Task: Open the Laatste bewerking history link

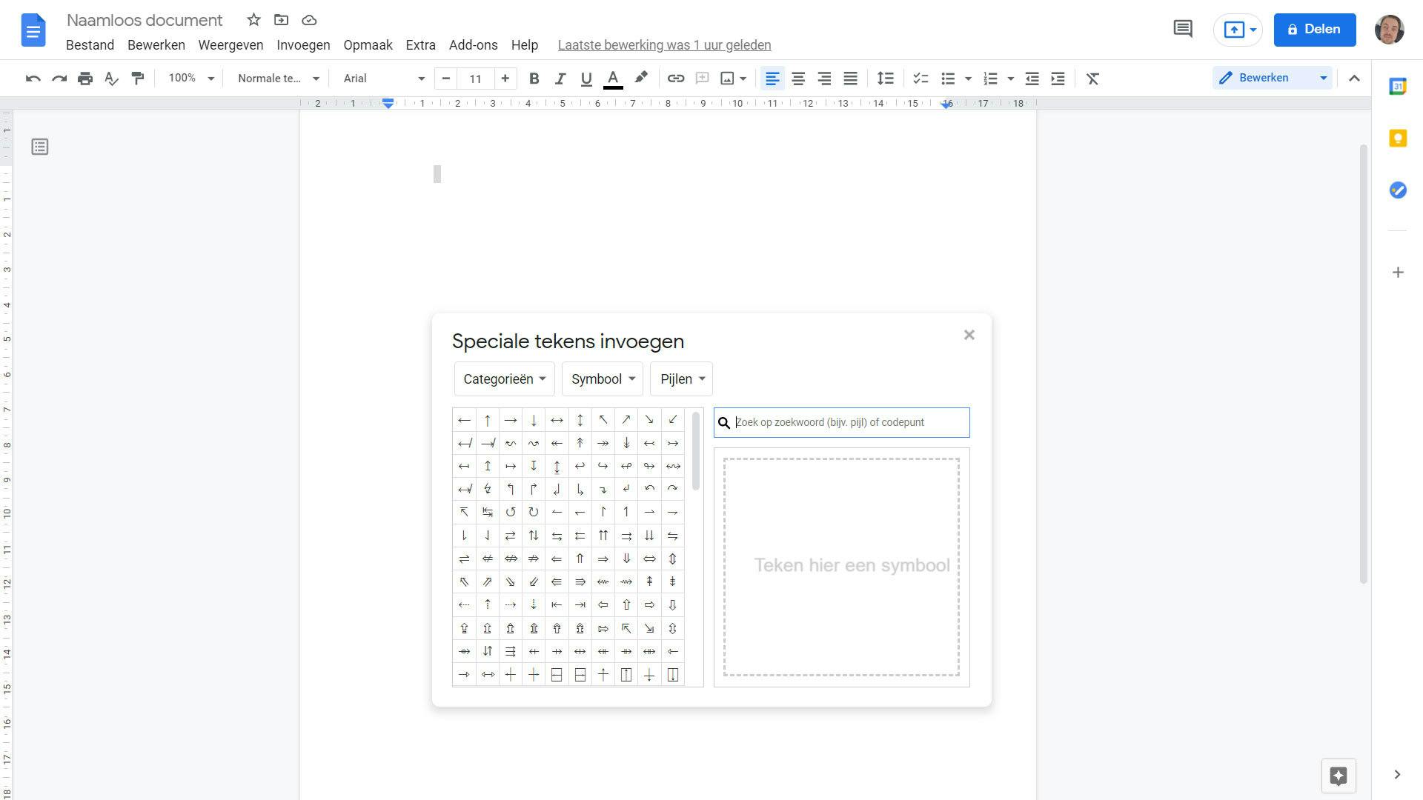Action: click(x=664, y=45)
